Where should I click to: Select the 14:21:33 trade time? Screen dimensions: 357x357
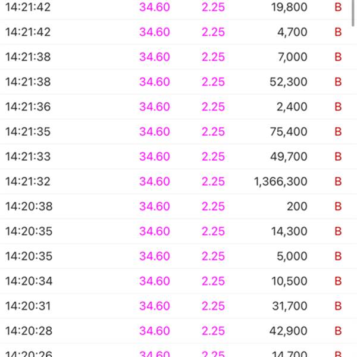click(x=28, y=157)
